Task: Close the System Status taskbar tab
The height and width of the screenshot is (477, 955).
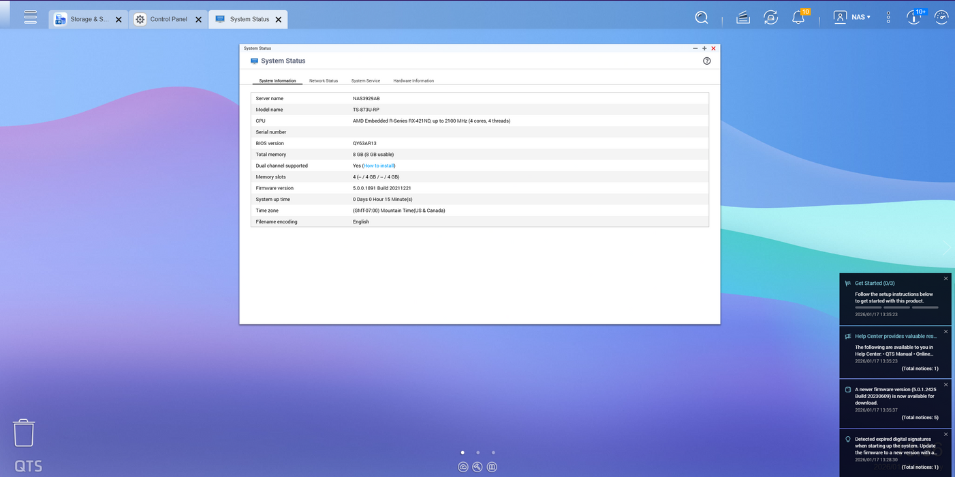Action: click(278, 20)
